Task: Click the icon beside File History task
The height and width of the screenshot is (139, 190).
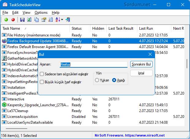Action: click(x=4, y=35)
